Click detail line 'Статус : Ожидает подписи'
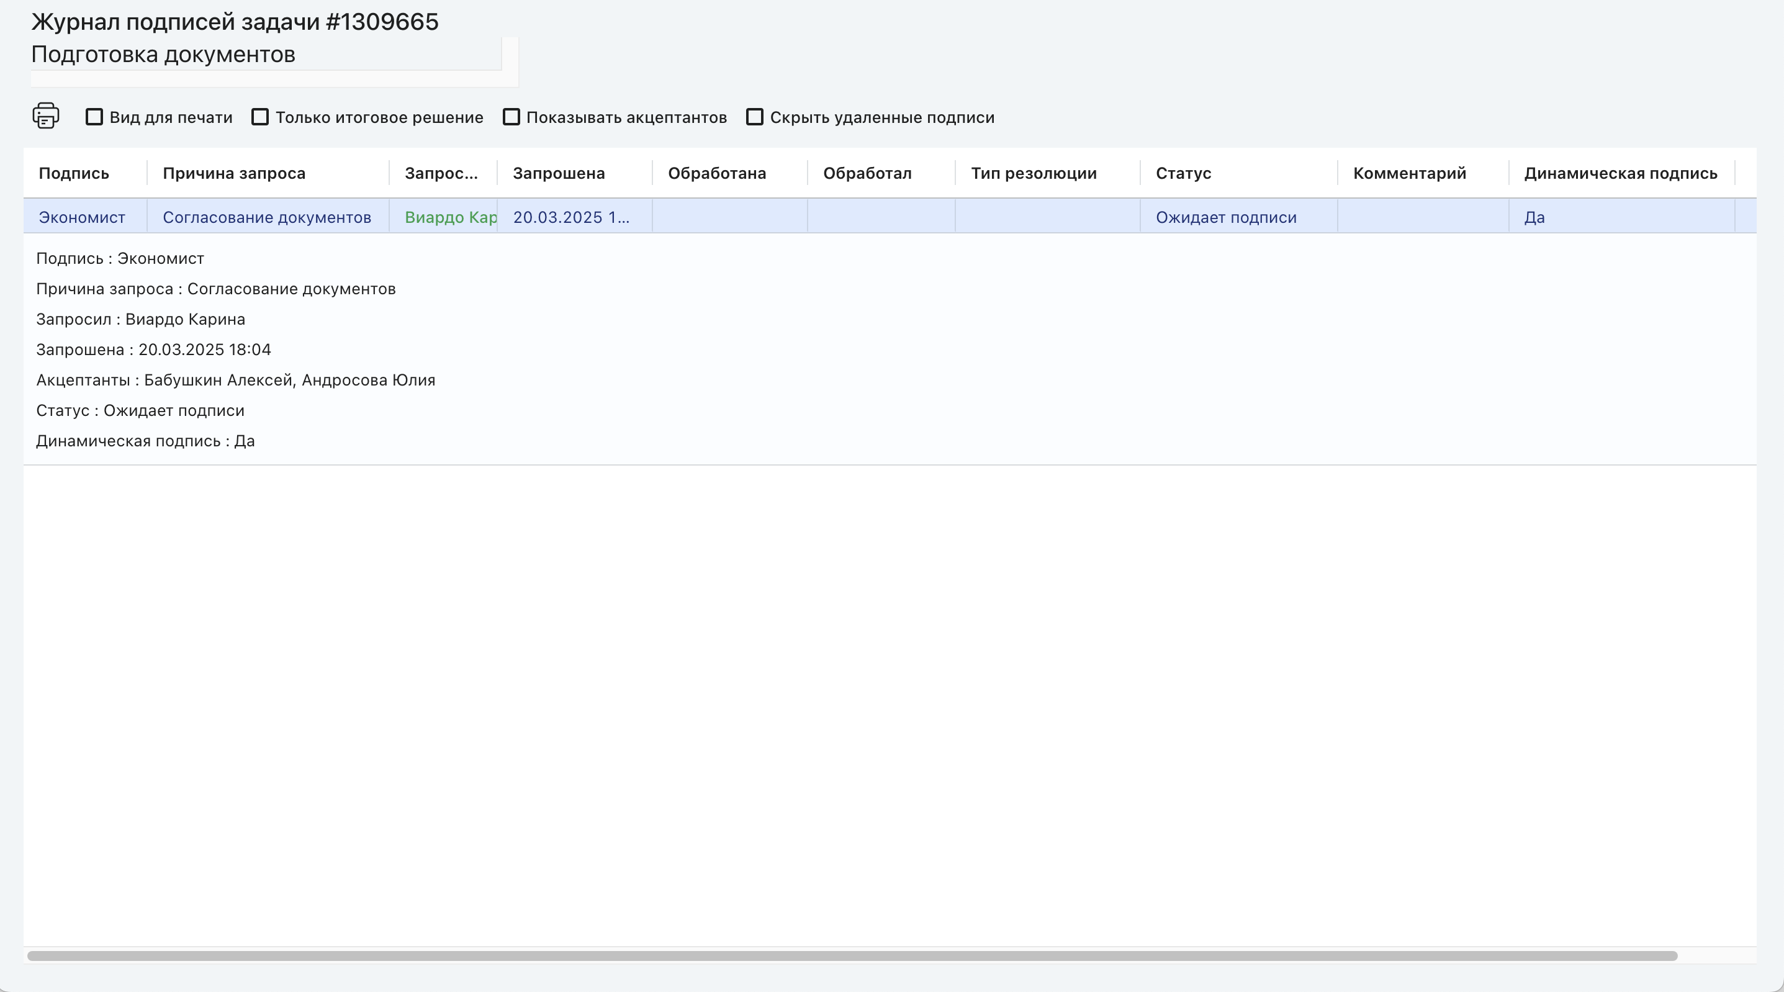This screenshot has width=1784, height=992. click(x=140, y=411)
